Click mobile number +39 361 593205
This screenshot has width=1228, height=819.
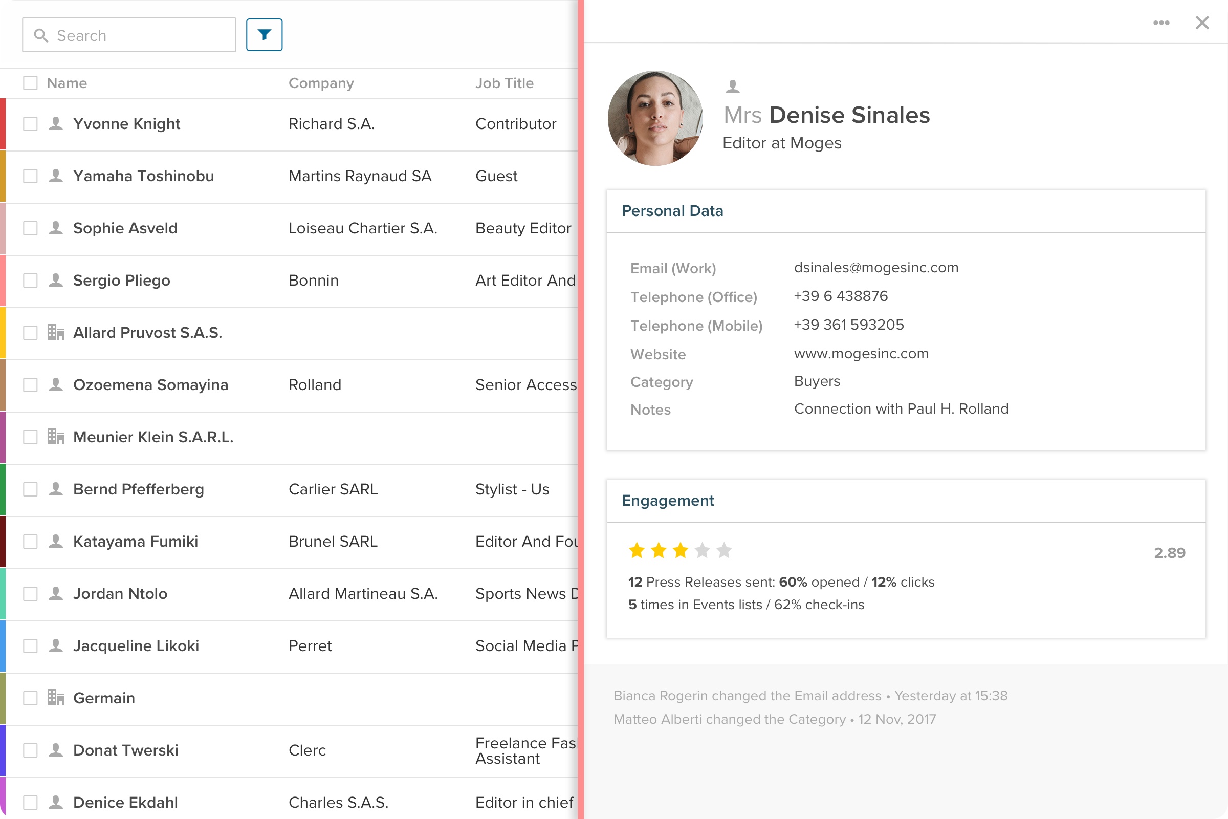(848, 325)
